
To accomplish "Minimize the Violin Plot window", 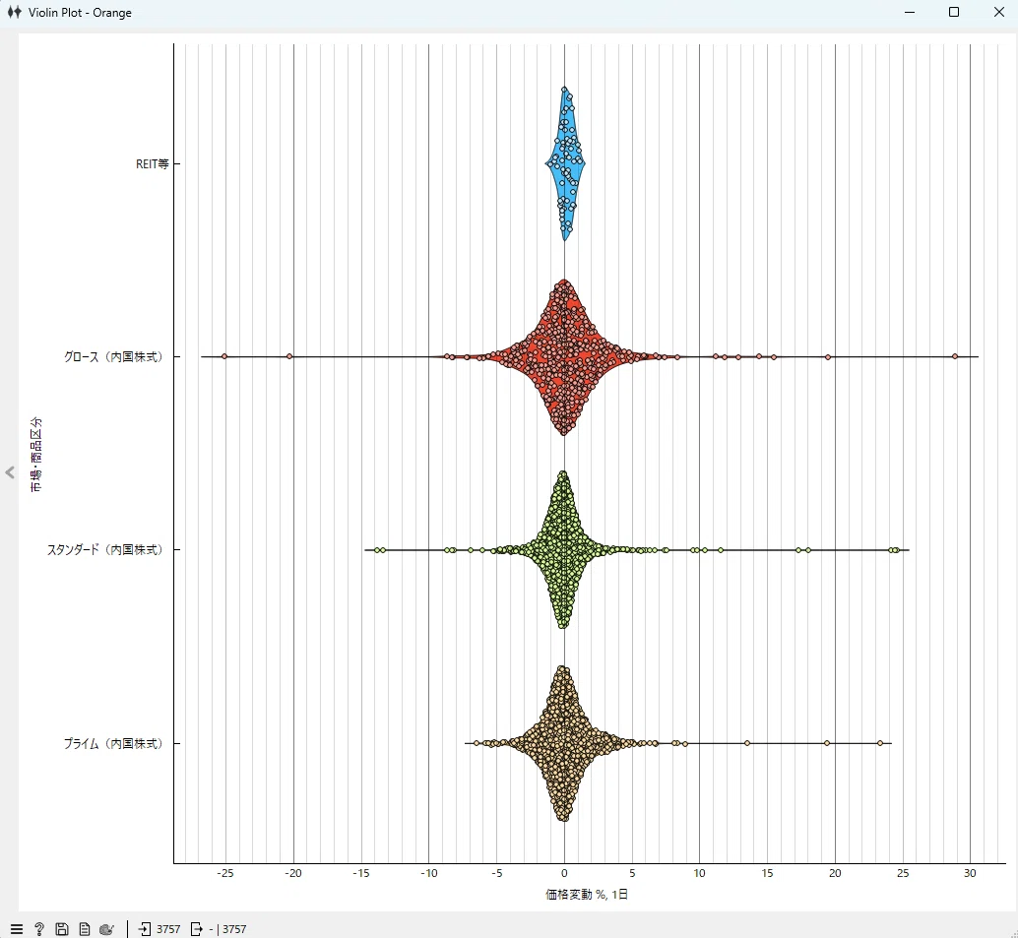I will (910, 13).
